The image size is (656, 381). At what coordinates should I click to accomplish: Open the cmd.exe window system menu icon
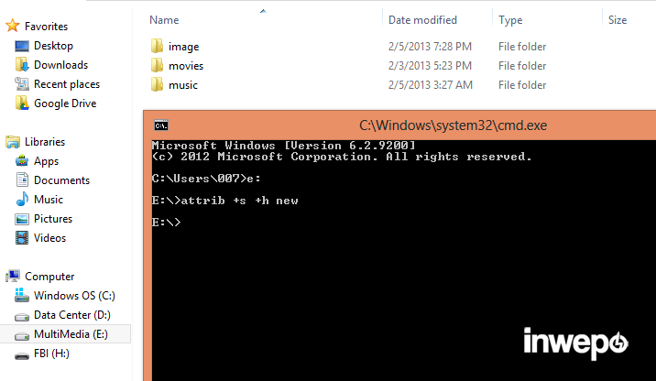pyautogui.click(x=161, y=125)
